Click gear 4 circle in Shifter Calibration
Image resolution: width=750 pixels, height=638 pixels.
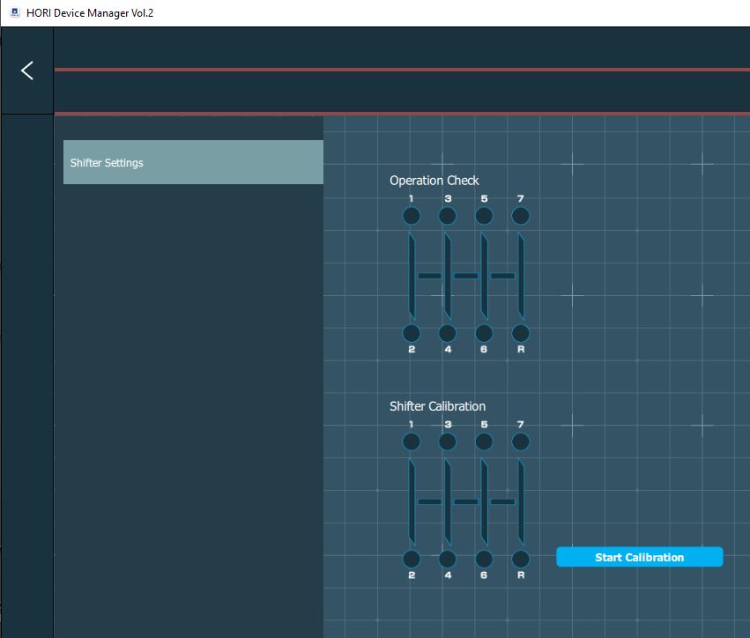click(x=448, y=559)
